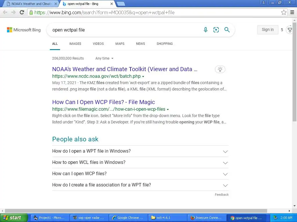Screen dimensions: 297x222
Task: Click the horizontal scrollbar right arrow
Action: pyautogui.click(x=289, y=211)
